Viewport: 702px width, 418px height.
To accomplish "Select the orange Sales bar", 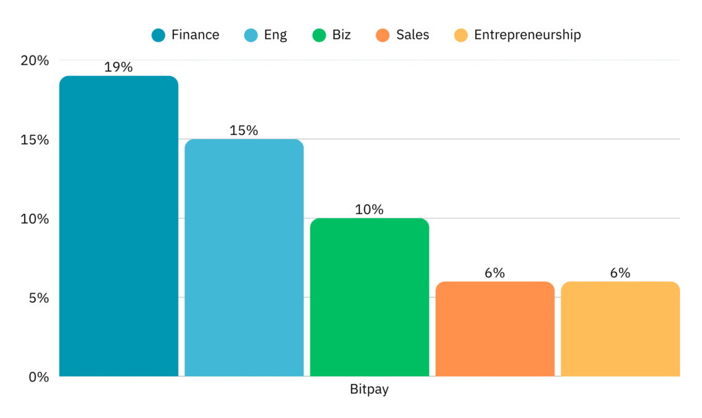I will tap(495, 329).
